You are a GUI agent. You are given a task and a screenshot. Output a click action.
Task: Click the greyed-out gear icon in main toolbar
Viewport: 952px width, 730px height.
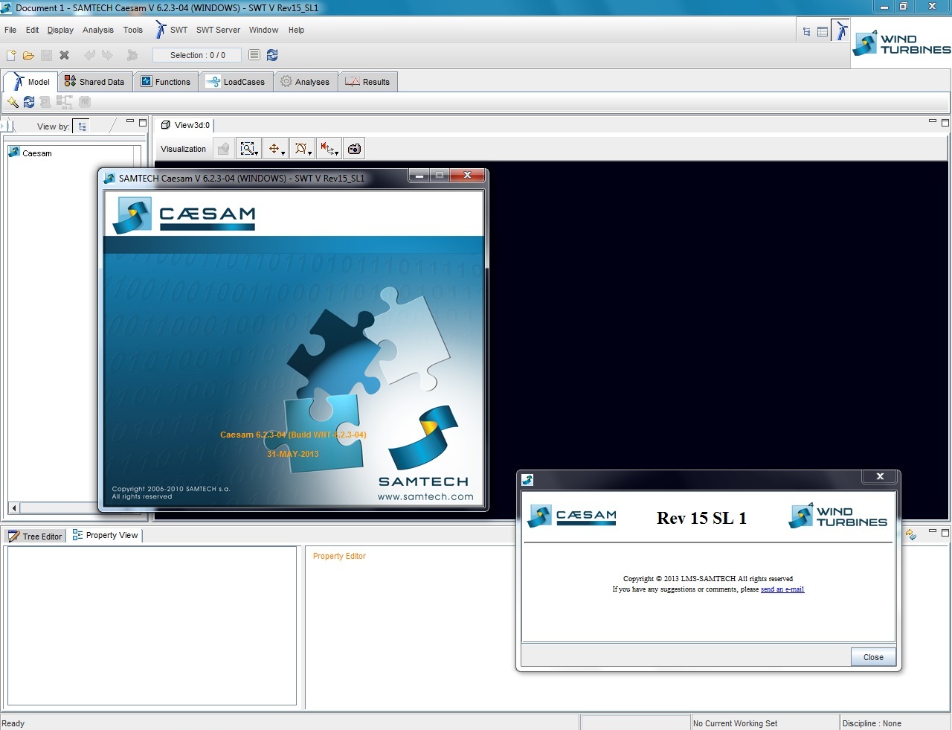[132, 55]
